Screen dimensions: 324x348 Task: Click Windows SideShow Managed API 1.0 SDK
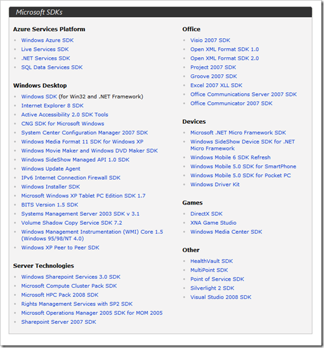pyautogui.click(x=75, y=159)
